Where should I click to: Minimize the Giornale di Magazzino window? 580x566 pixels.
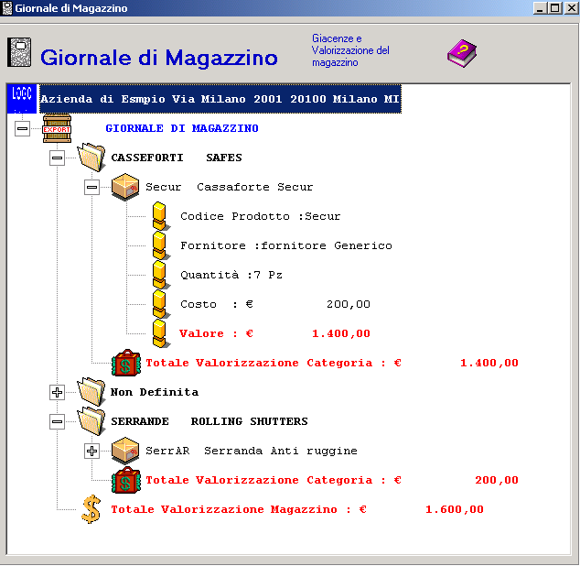tap(540, 8)
